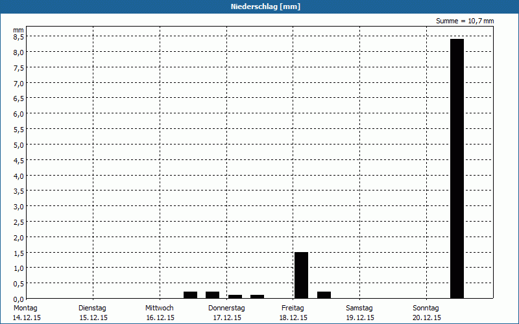Click the date 18.12.15
The image size is (519, 324).
pyautogui.click(x=293, y=318)
